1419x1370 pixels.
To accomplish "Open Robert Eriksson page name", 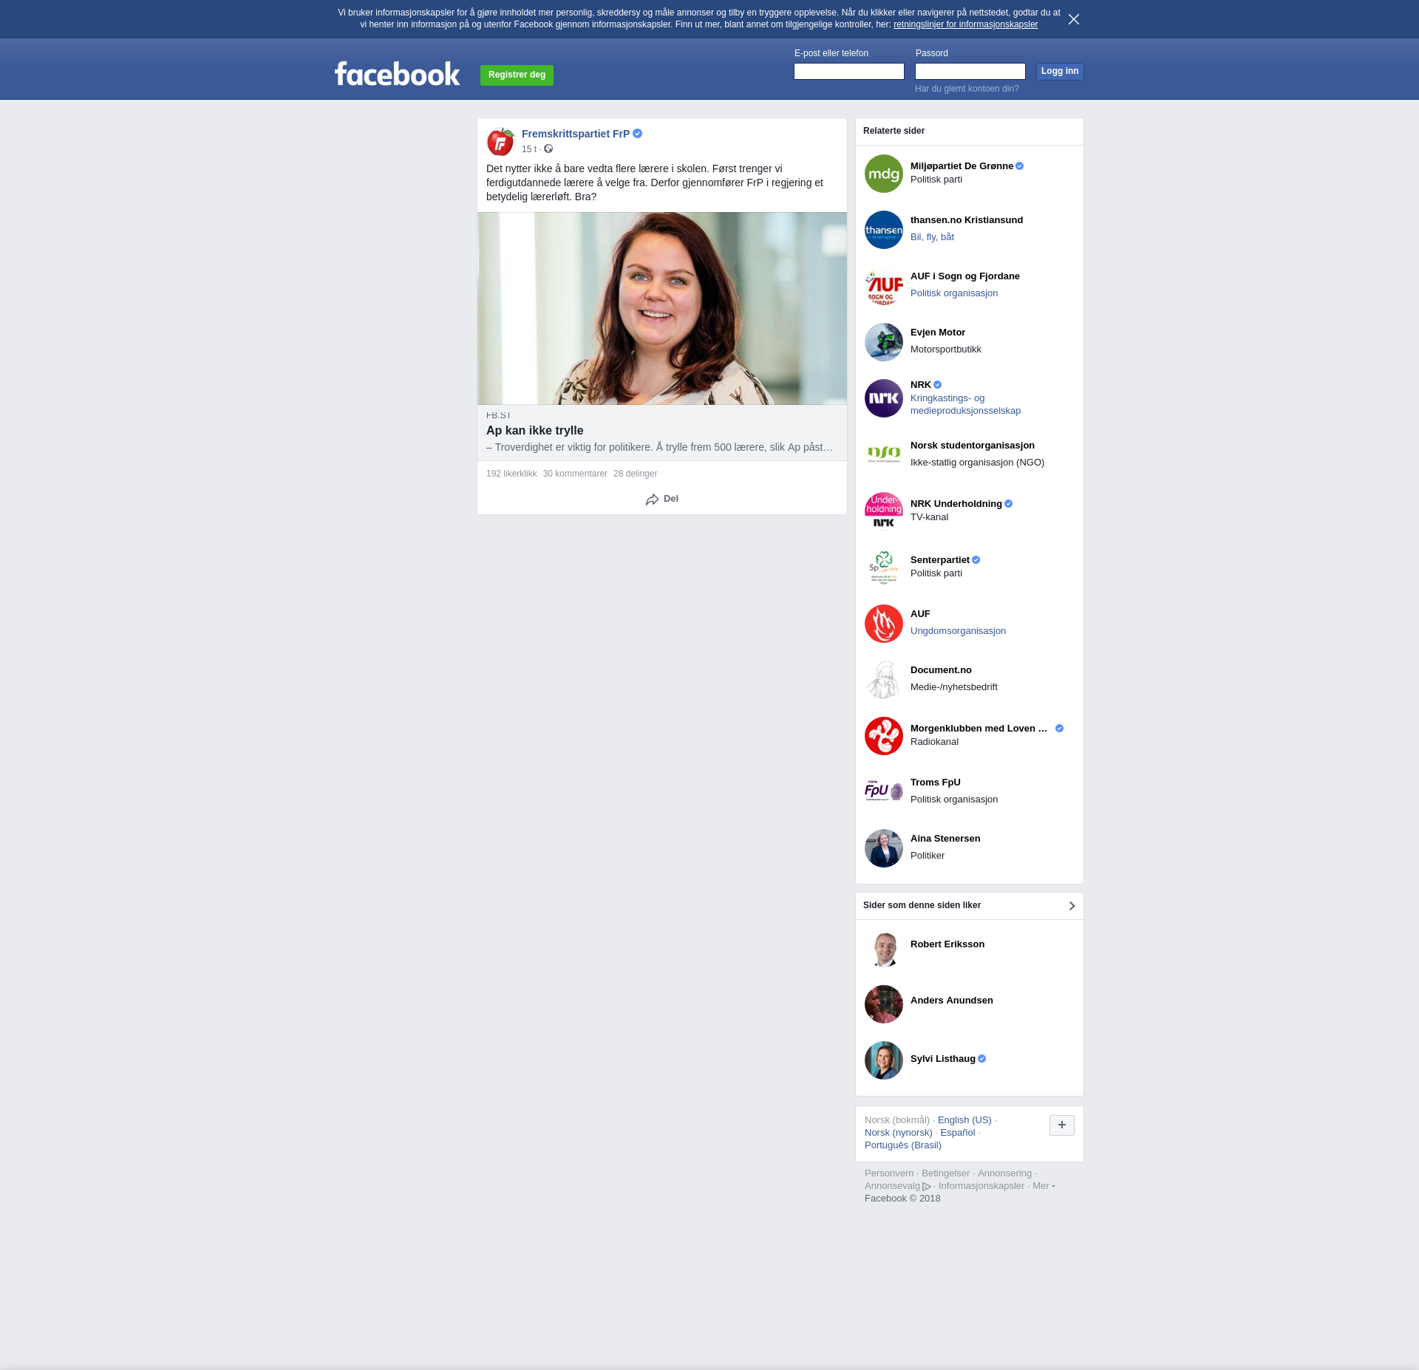I will click(x=947, y=944).
